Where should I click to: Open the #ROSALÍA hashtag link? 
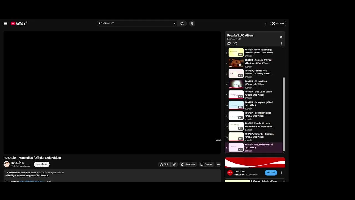[42, 172]
